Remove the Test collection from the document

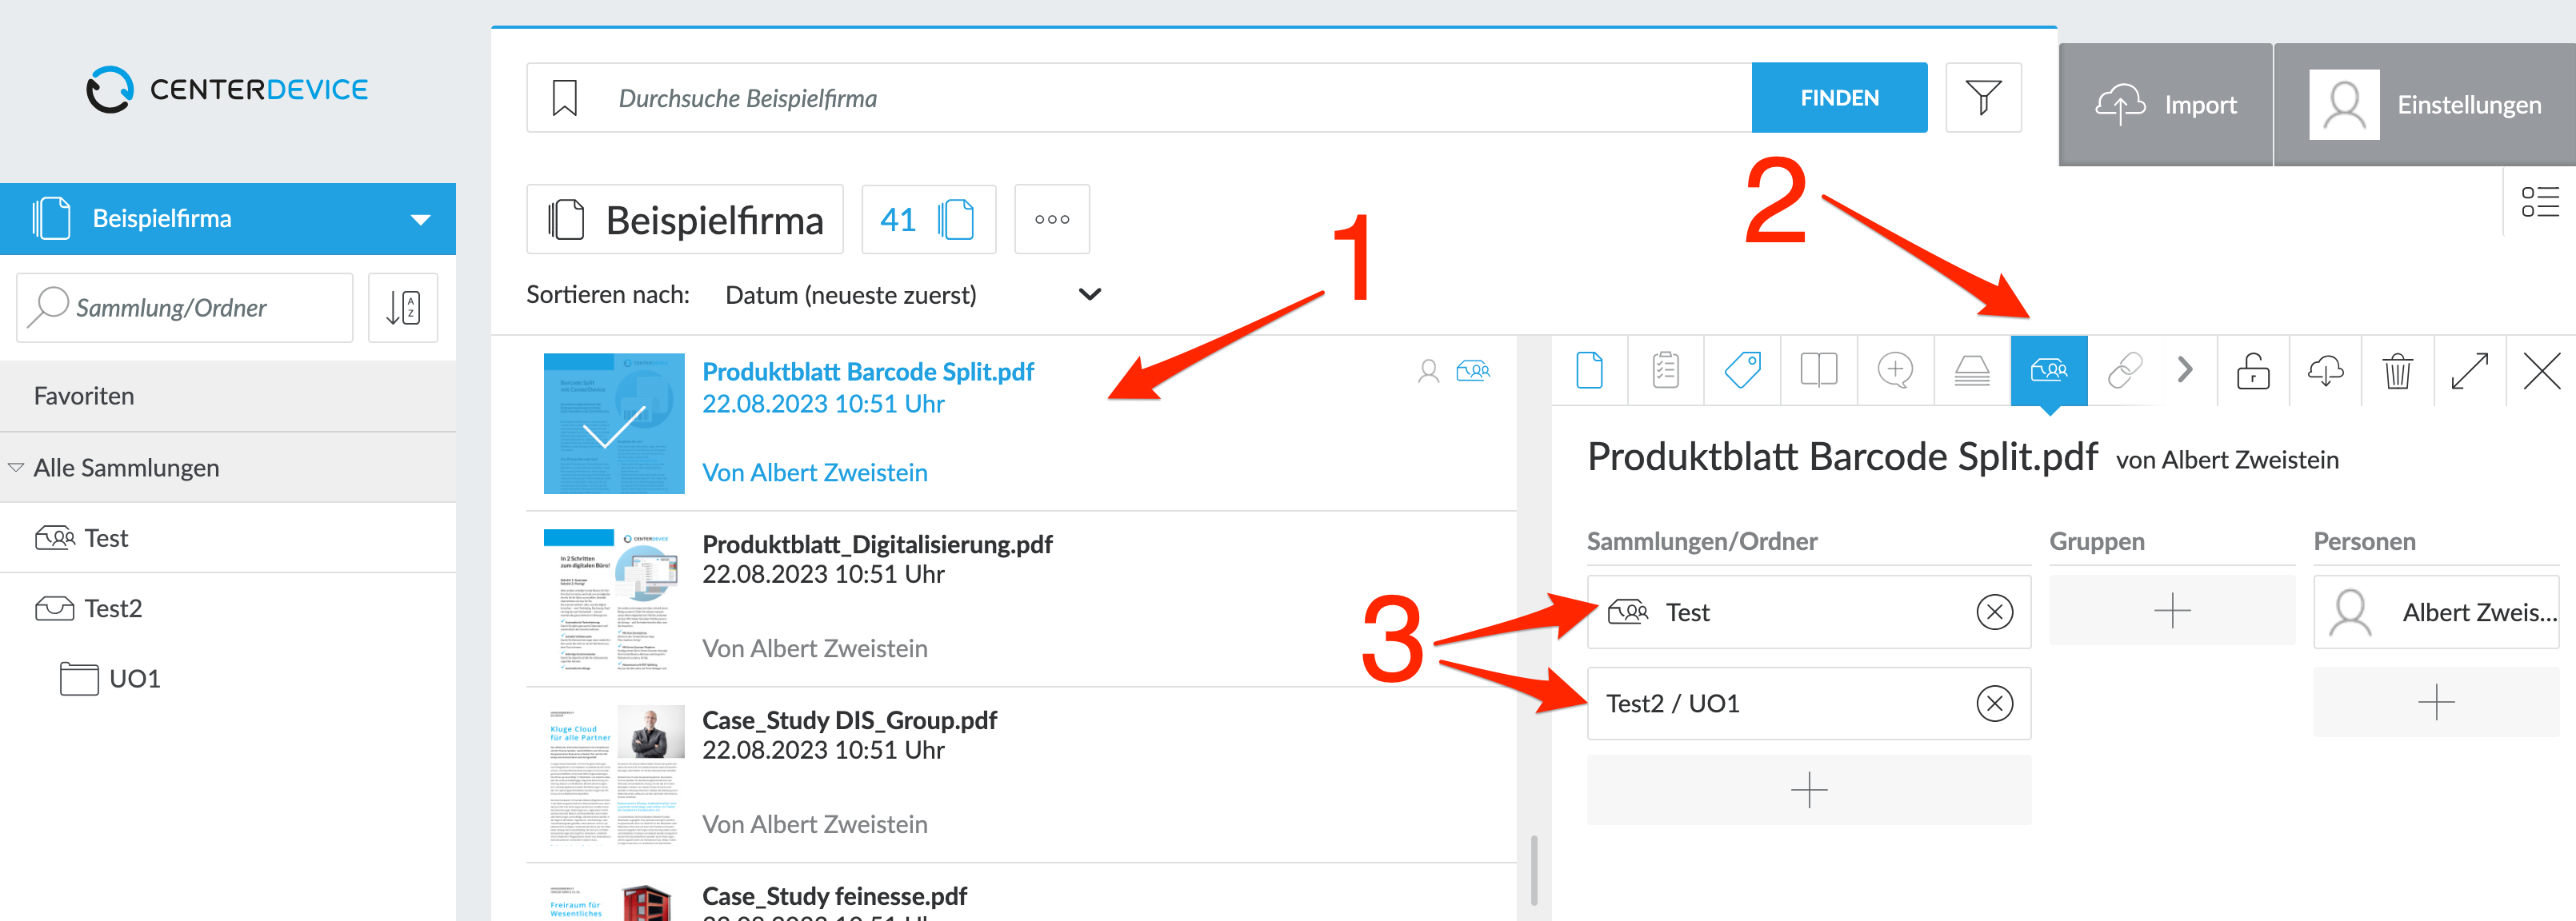(x=1994, y=612)
